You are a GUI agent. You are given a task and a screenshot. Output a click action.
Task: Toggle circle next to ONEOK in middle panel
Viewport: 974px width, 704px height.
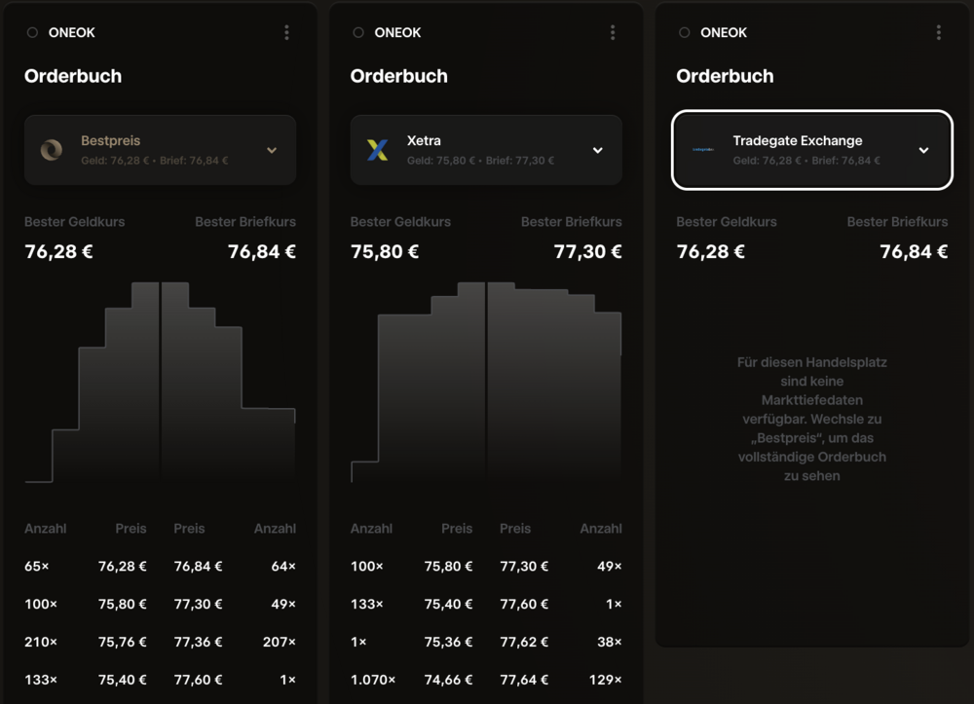click(358, 32)
